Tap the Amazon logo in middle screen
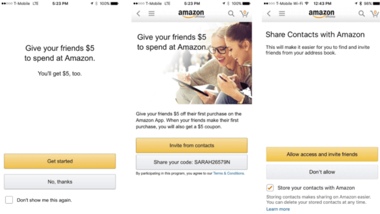The width and height of the screenshot is (380, 214). coord(191,14)
